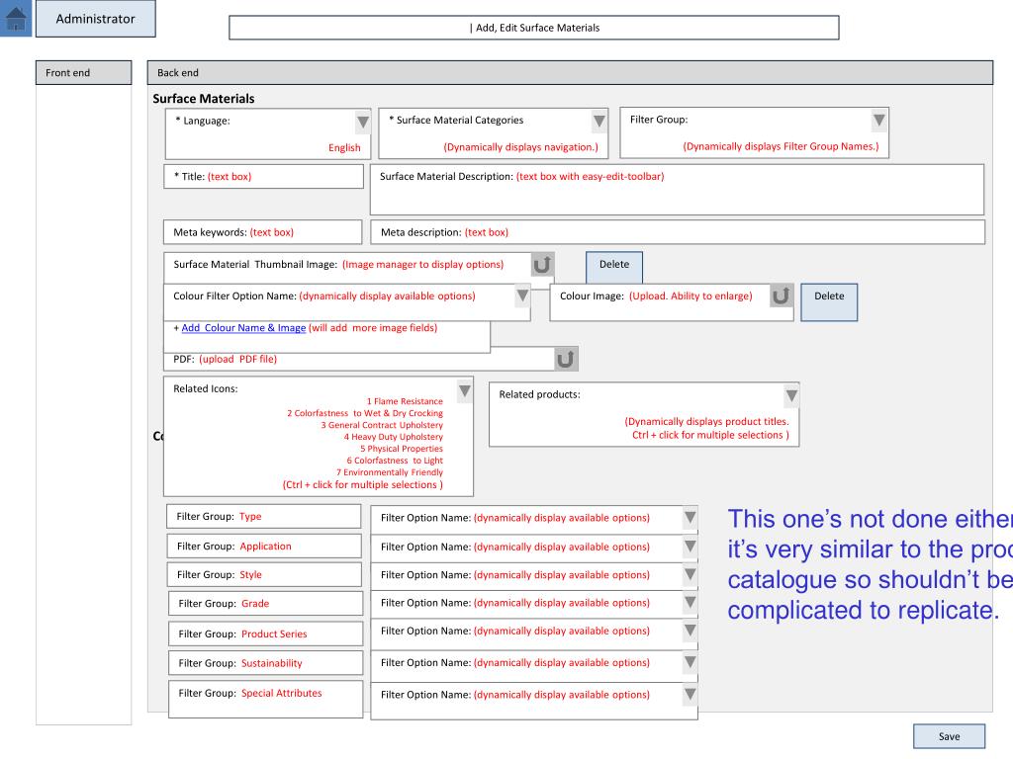
Task: Focus the Meta keywords text box
Action: click(x=262, y=232)
